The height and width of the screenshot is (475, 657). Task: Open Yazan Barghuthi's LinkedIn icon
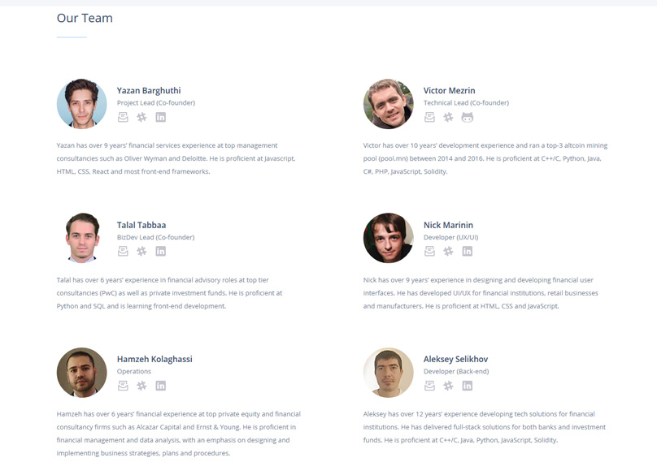[x=160, y=117]
